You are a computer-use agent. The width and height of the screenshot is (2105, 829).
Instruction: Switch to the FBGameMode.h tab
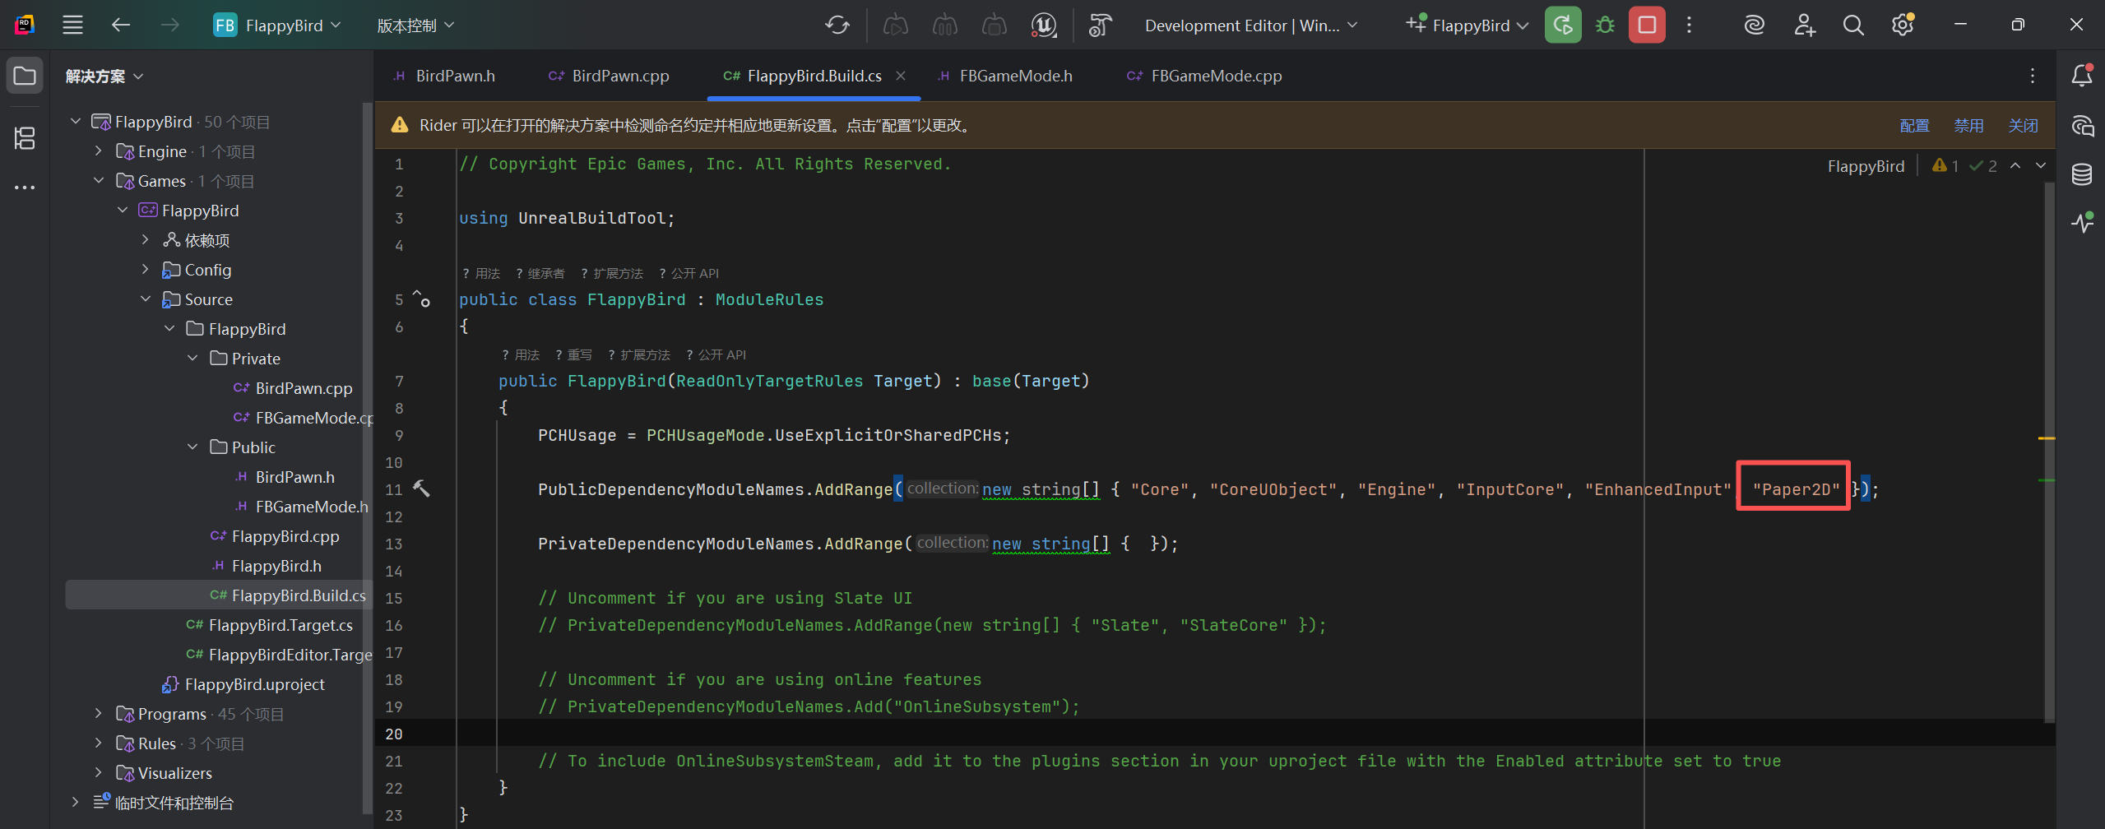pos(1004,76)
